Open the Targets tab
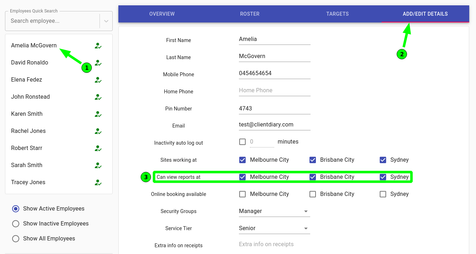 [x=337, y=14]
